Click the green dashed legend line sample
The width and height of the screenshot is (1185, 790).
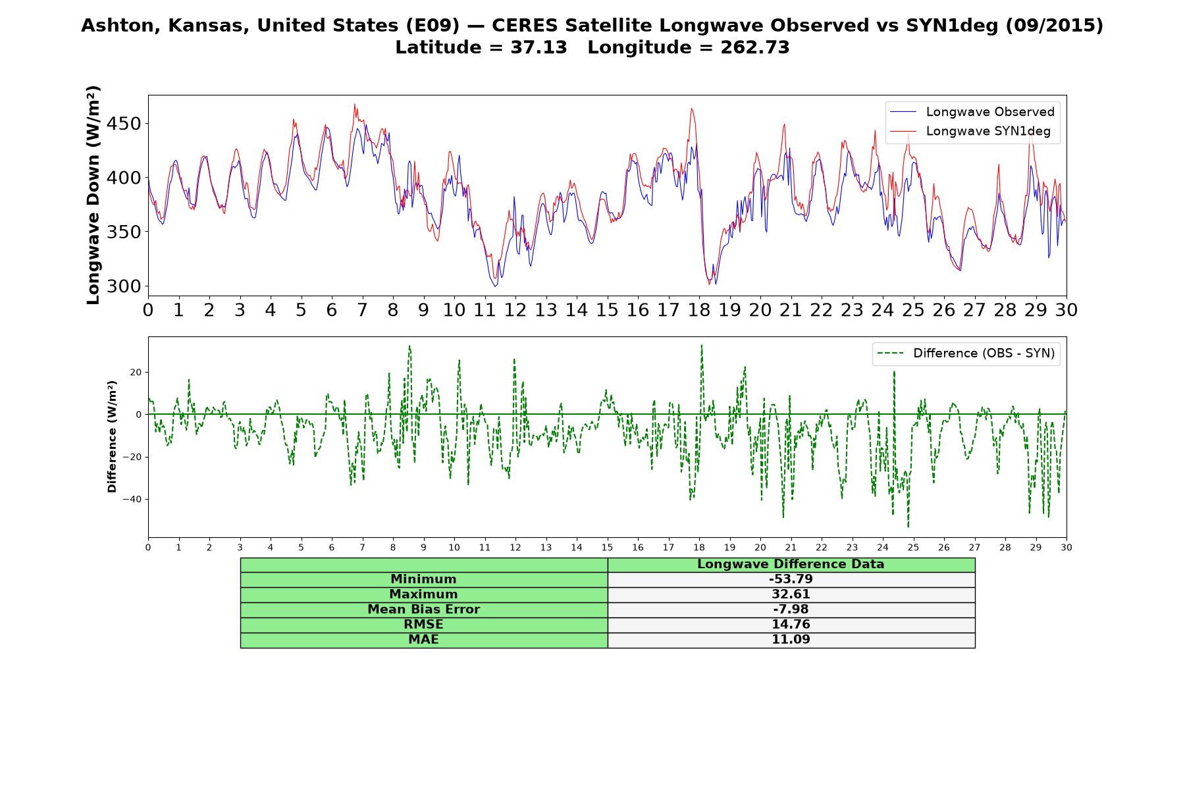[890, 354]
